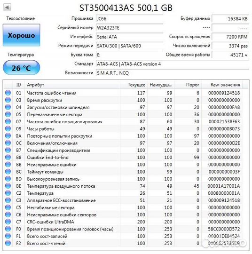The height and width of the screenshot is (254, 252).
Task: Click the Текущее column header
Action: click(x=134, y=85)
